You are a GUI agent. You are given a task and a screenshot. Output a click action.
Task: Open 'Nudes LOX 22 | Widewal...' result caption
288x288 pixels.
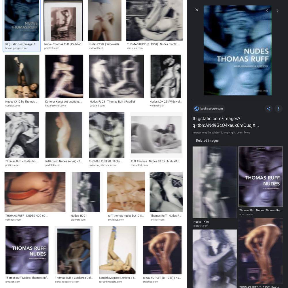pyautogui.click(x=166, y=102)
